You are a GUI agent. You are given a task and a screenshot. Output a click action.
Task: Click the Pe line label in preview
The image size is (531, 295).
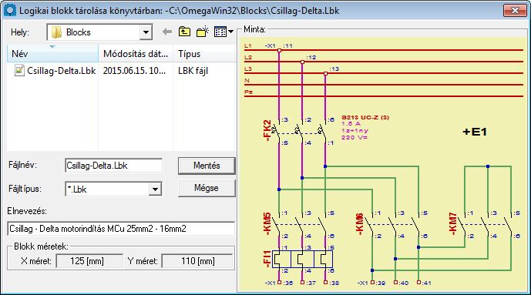pyautogui.click(x=249, y=92)
